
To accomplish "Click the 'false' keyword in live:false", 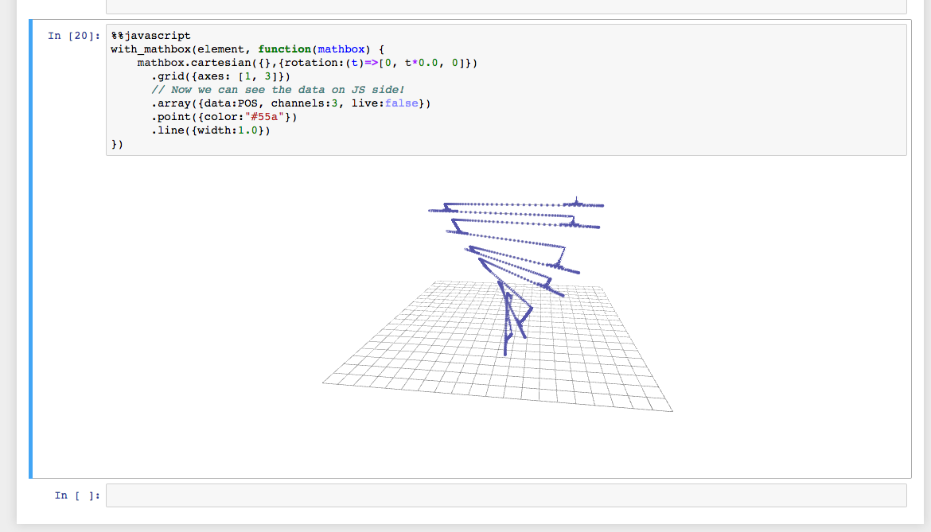I will point(401,103).
